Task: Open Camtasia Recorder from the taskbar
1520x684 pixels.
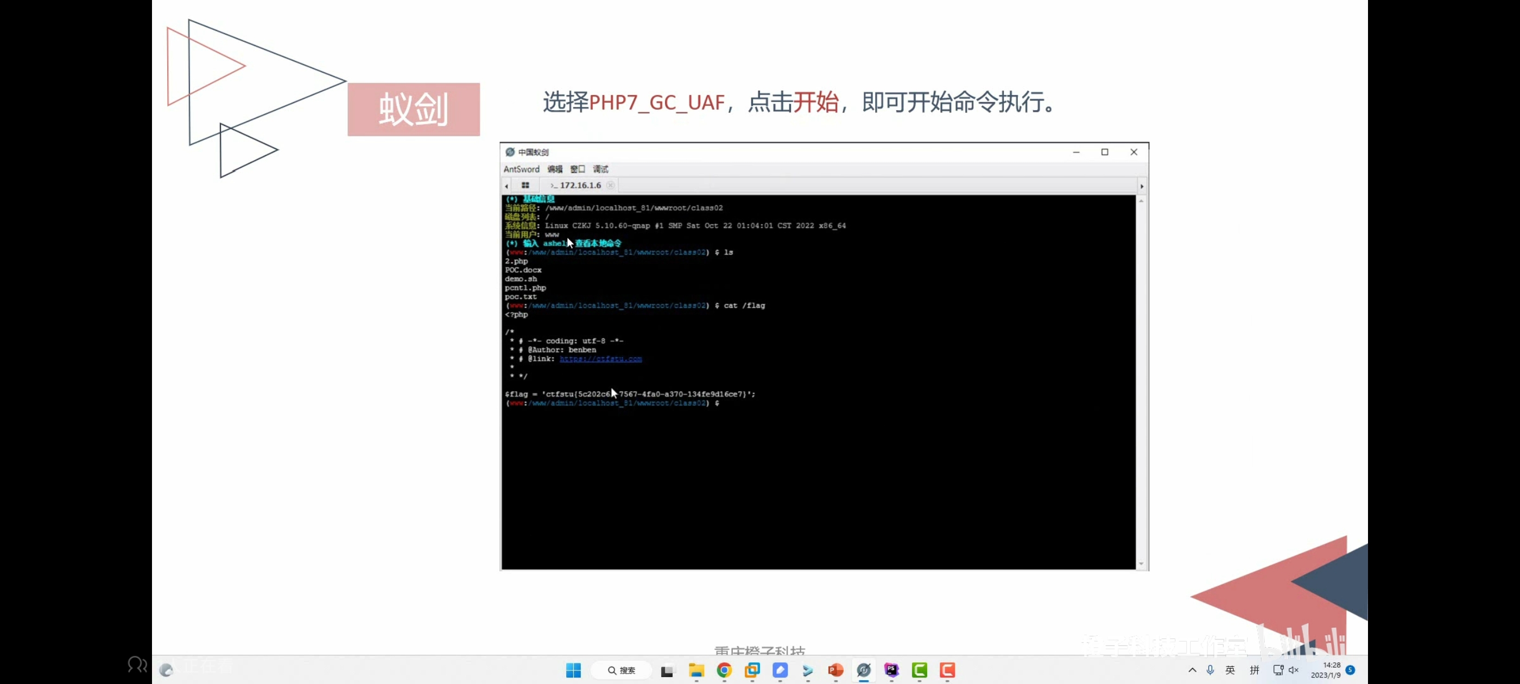Action: point(948,671)
